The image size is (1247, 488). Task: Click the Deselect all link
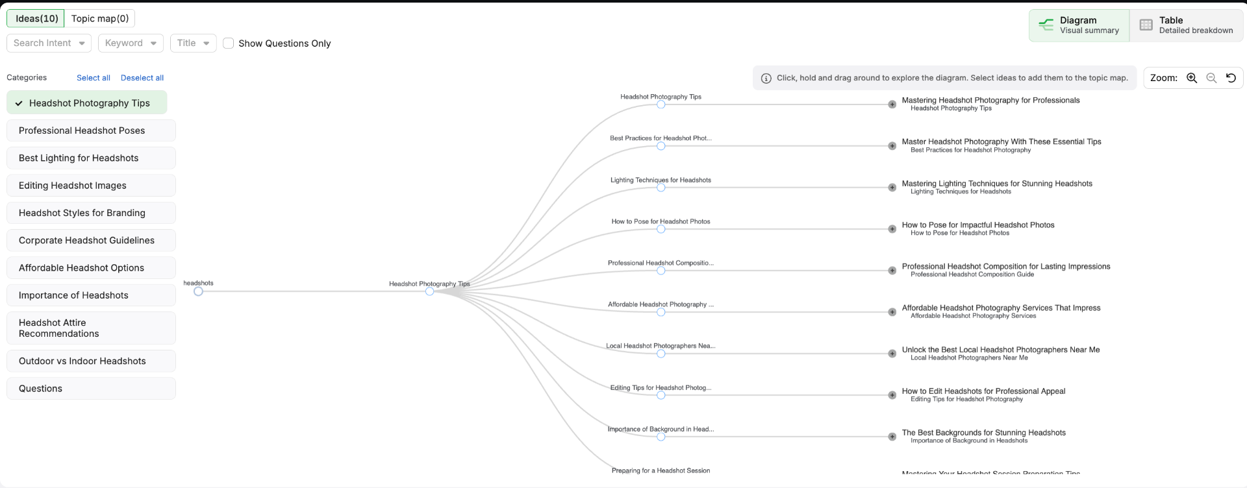click(142, 78)
